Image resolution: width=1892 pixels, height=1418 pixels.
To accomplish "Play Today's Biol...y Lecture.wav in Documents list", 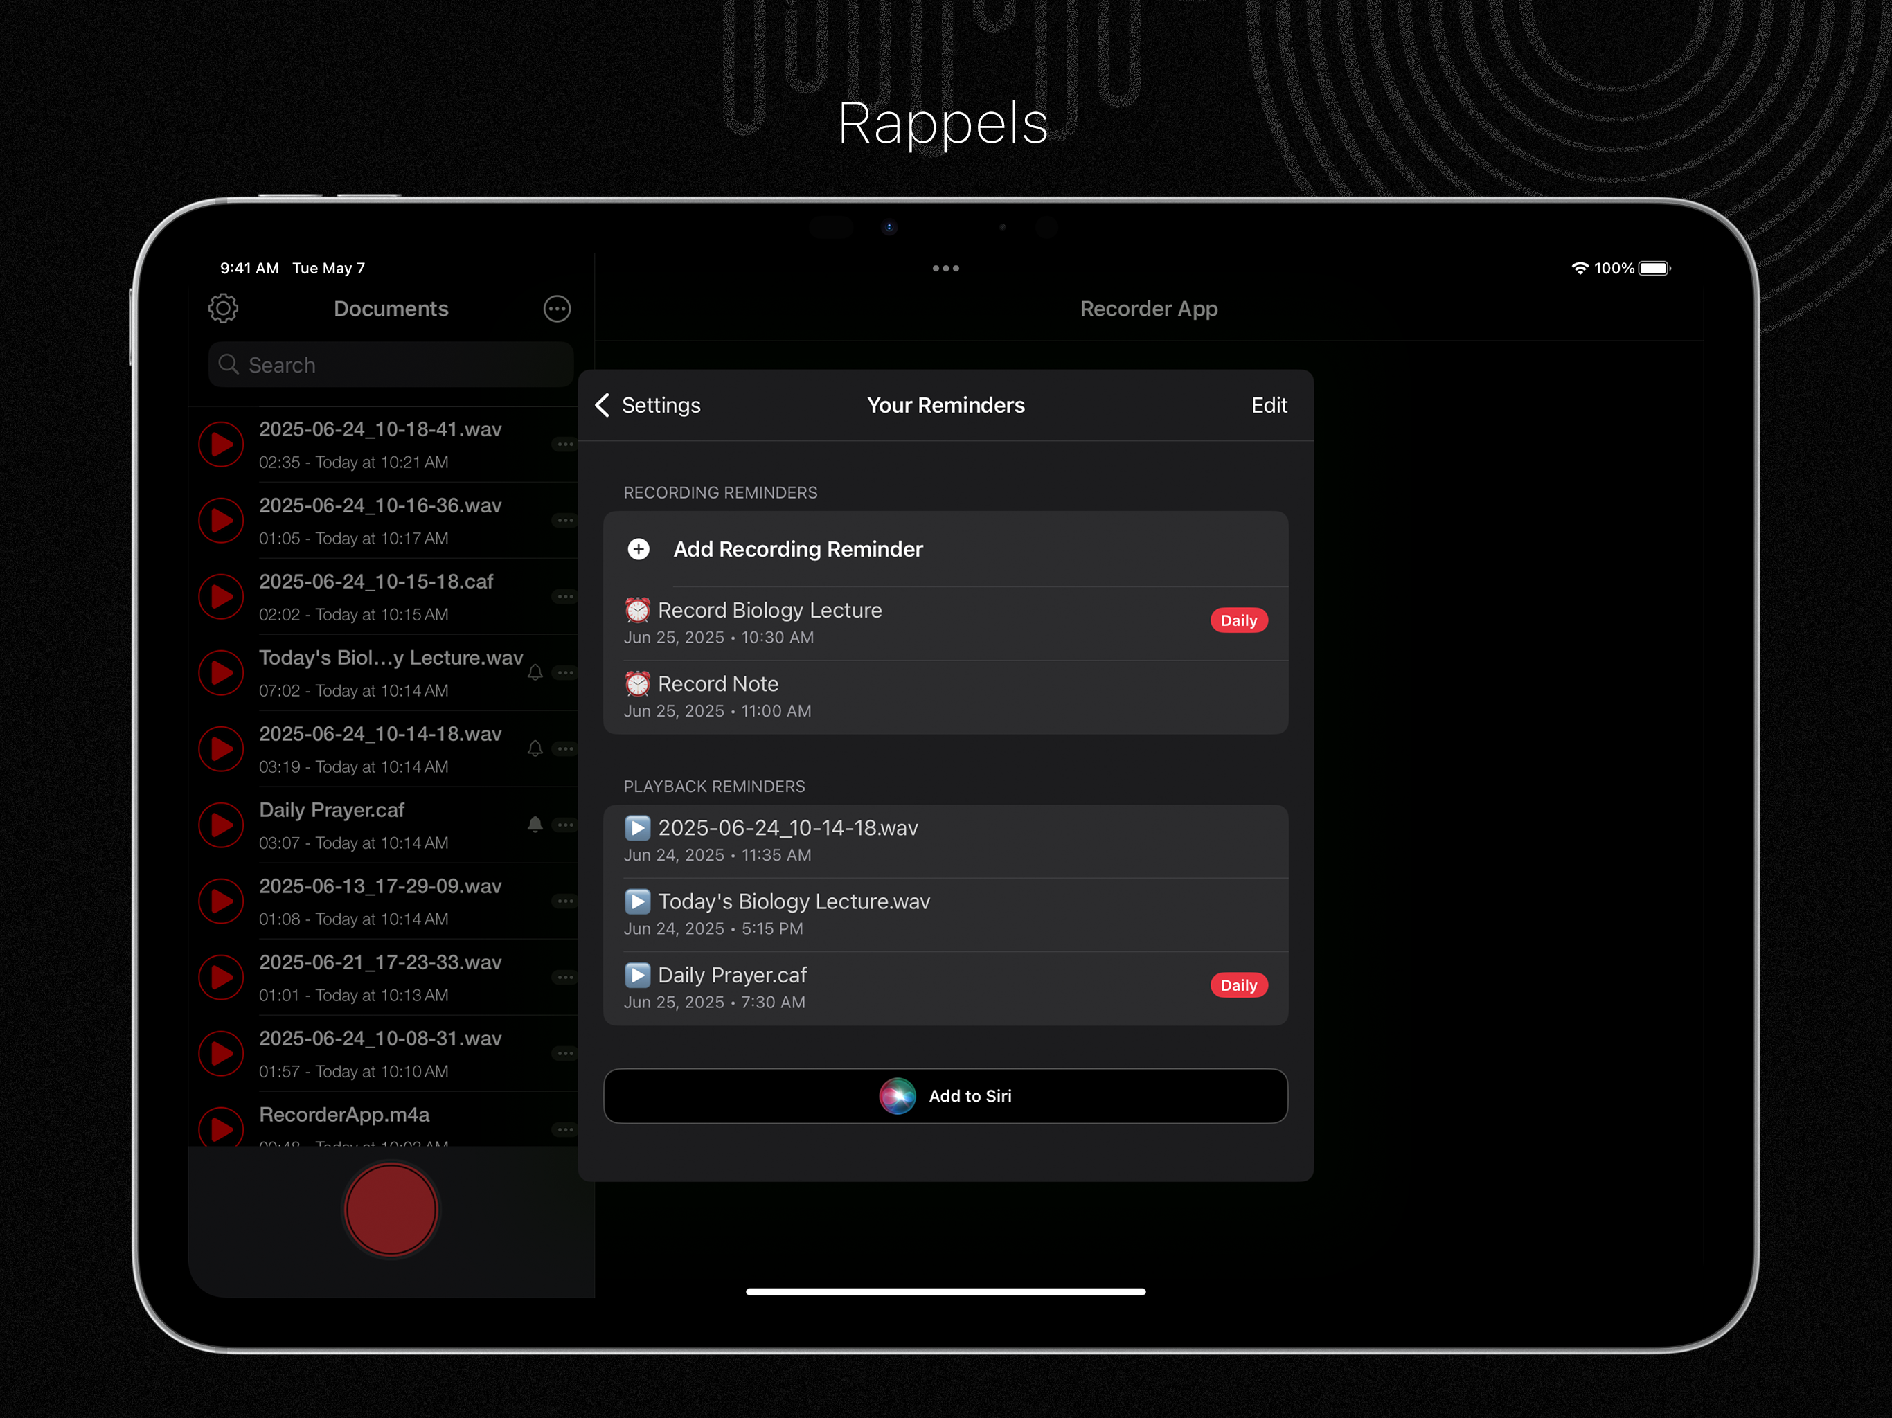I will tap(222, 673).
